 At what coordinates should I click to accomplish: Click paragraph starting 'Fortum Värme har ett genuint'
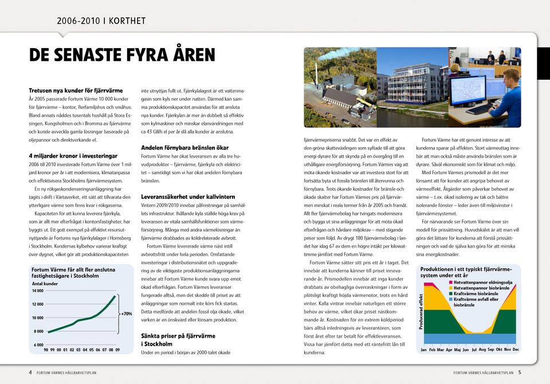pos(468,152)
